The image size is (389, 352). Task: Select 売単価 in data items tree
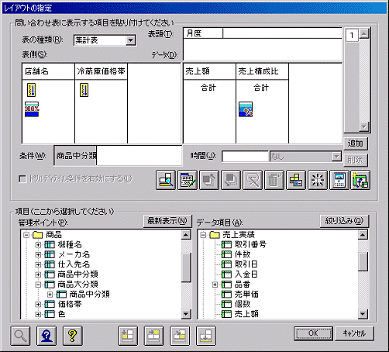(x=246, y=294)
